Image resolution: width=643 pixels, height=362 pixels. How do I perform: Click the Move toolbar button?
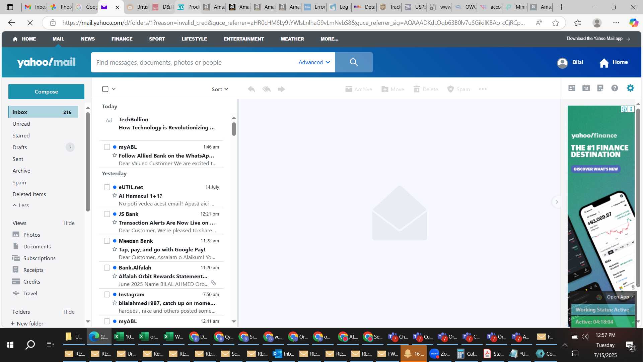coord(393,89)
